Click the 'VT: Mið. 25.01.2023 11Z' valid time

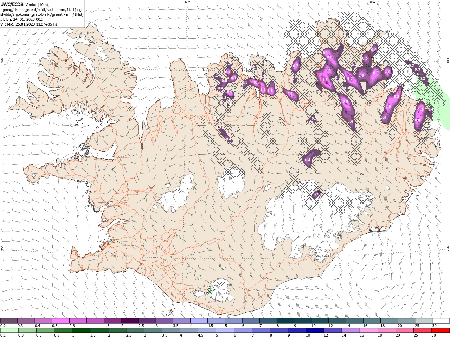coord(21,25)
